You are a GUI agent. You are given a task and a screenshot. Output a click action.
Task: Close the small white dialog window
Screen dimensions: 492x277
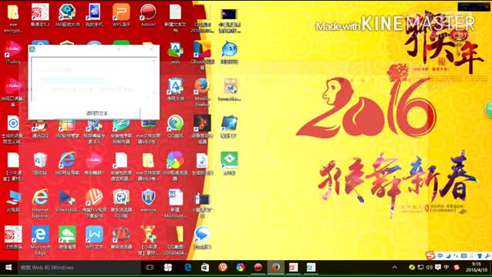(x=151, y=49)
